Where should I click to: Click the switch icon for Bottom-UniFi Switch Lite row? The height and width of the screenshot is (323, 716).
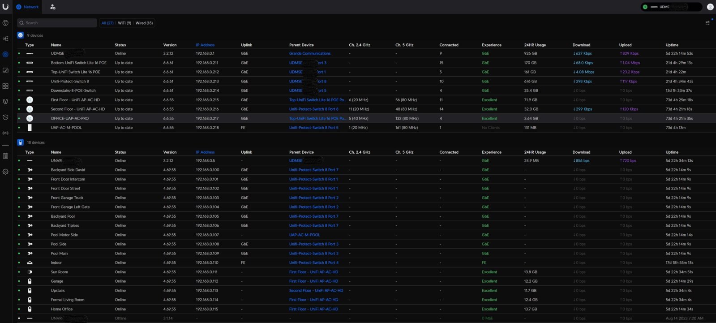tap(30, 63)
